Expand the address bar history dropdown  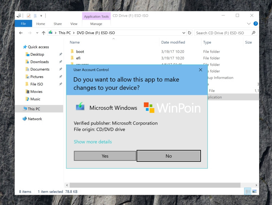click(184, 33)
